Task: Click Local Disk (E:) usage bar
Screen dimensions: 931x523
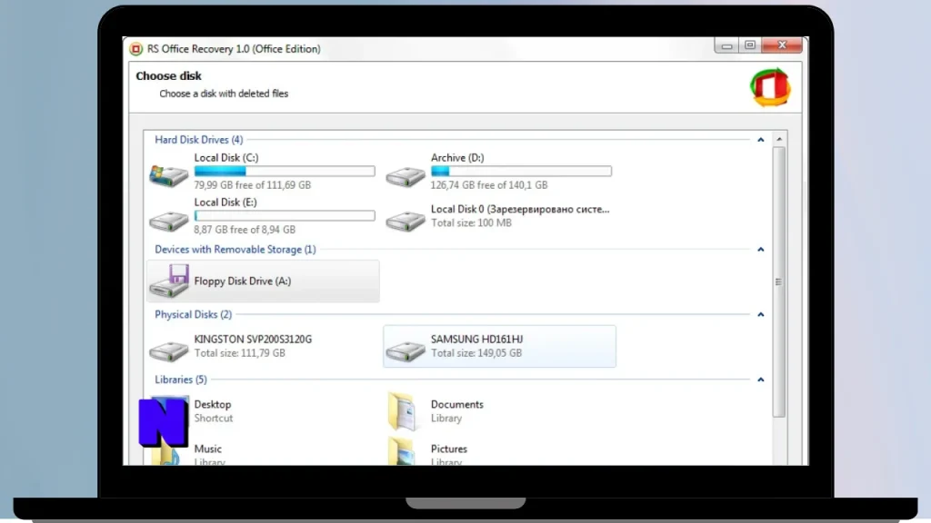Action: [x=285, y=216]
